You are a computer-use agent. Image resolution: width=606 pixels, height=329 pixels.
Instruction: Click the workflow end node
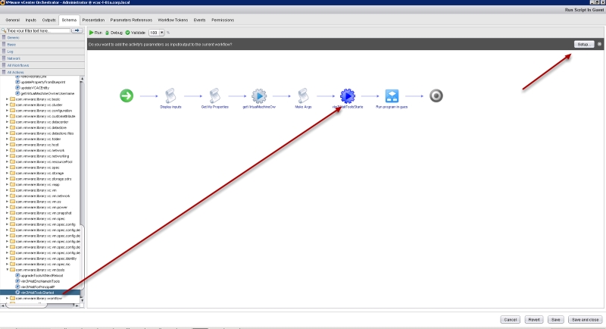(436, 96)
